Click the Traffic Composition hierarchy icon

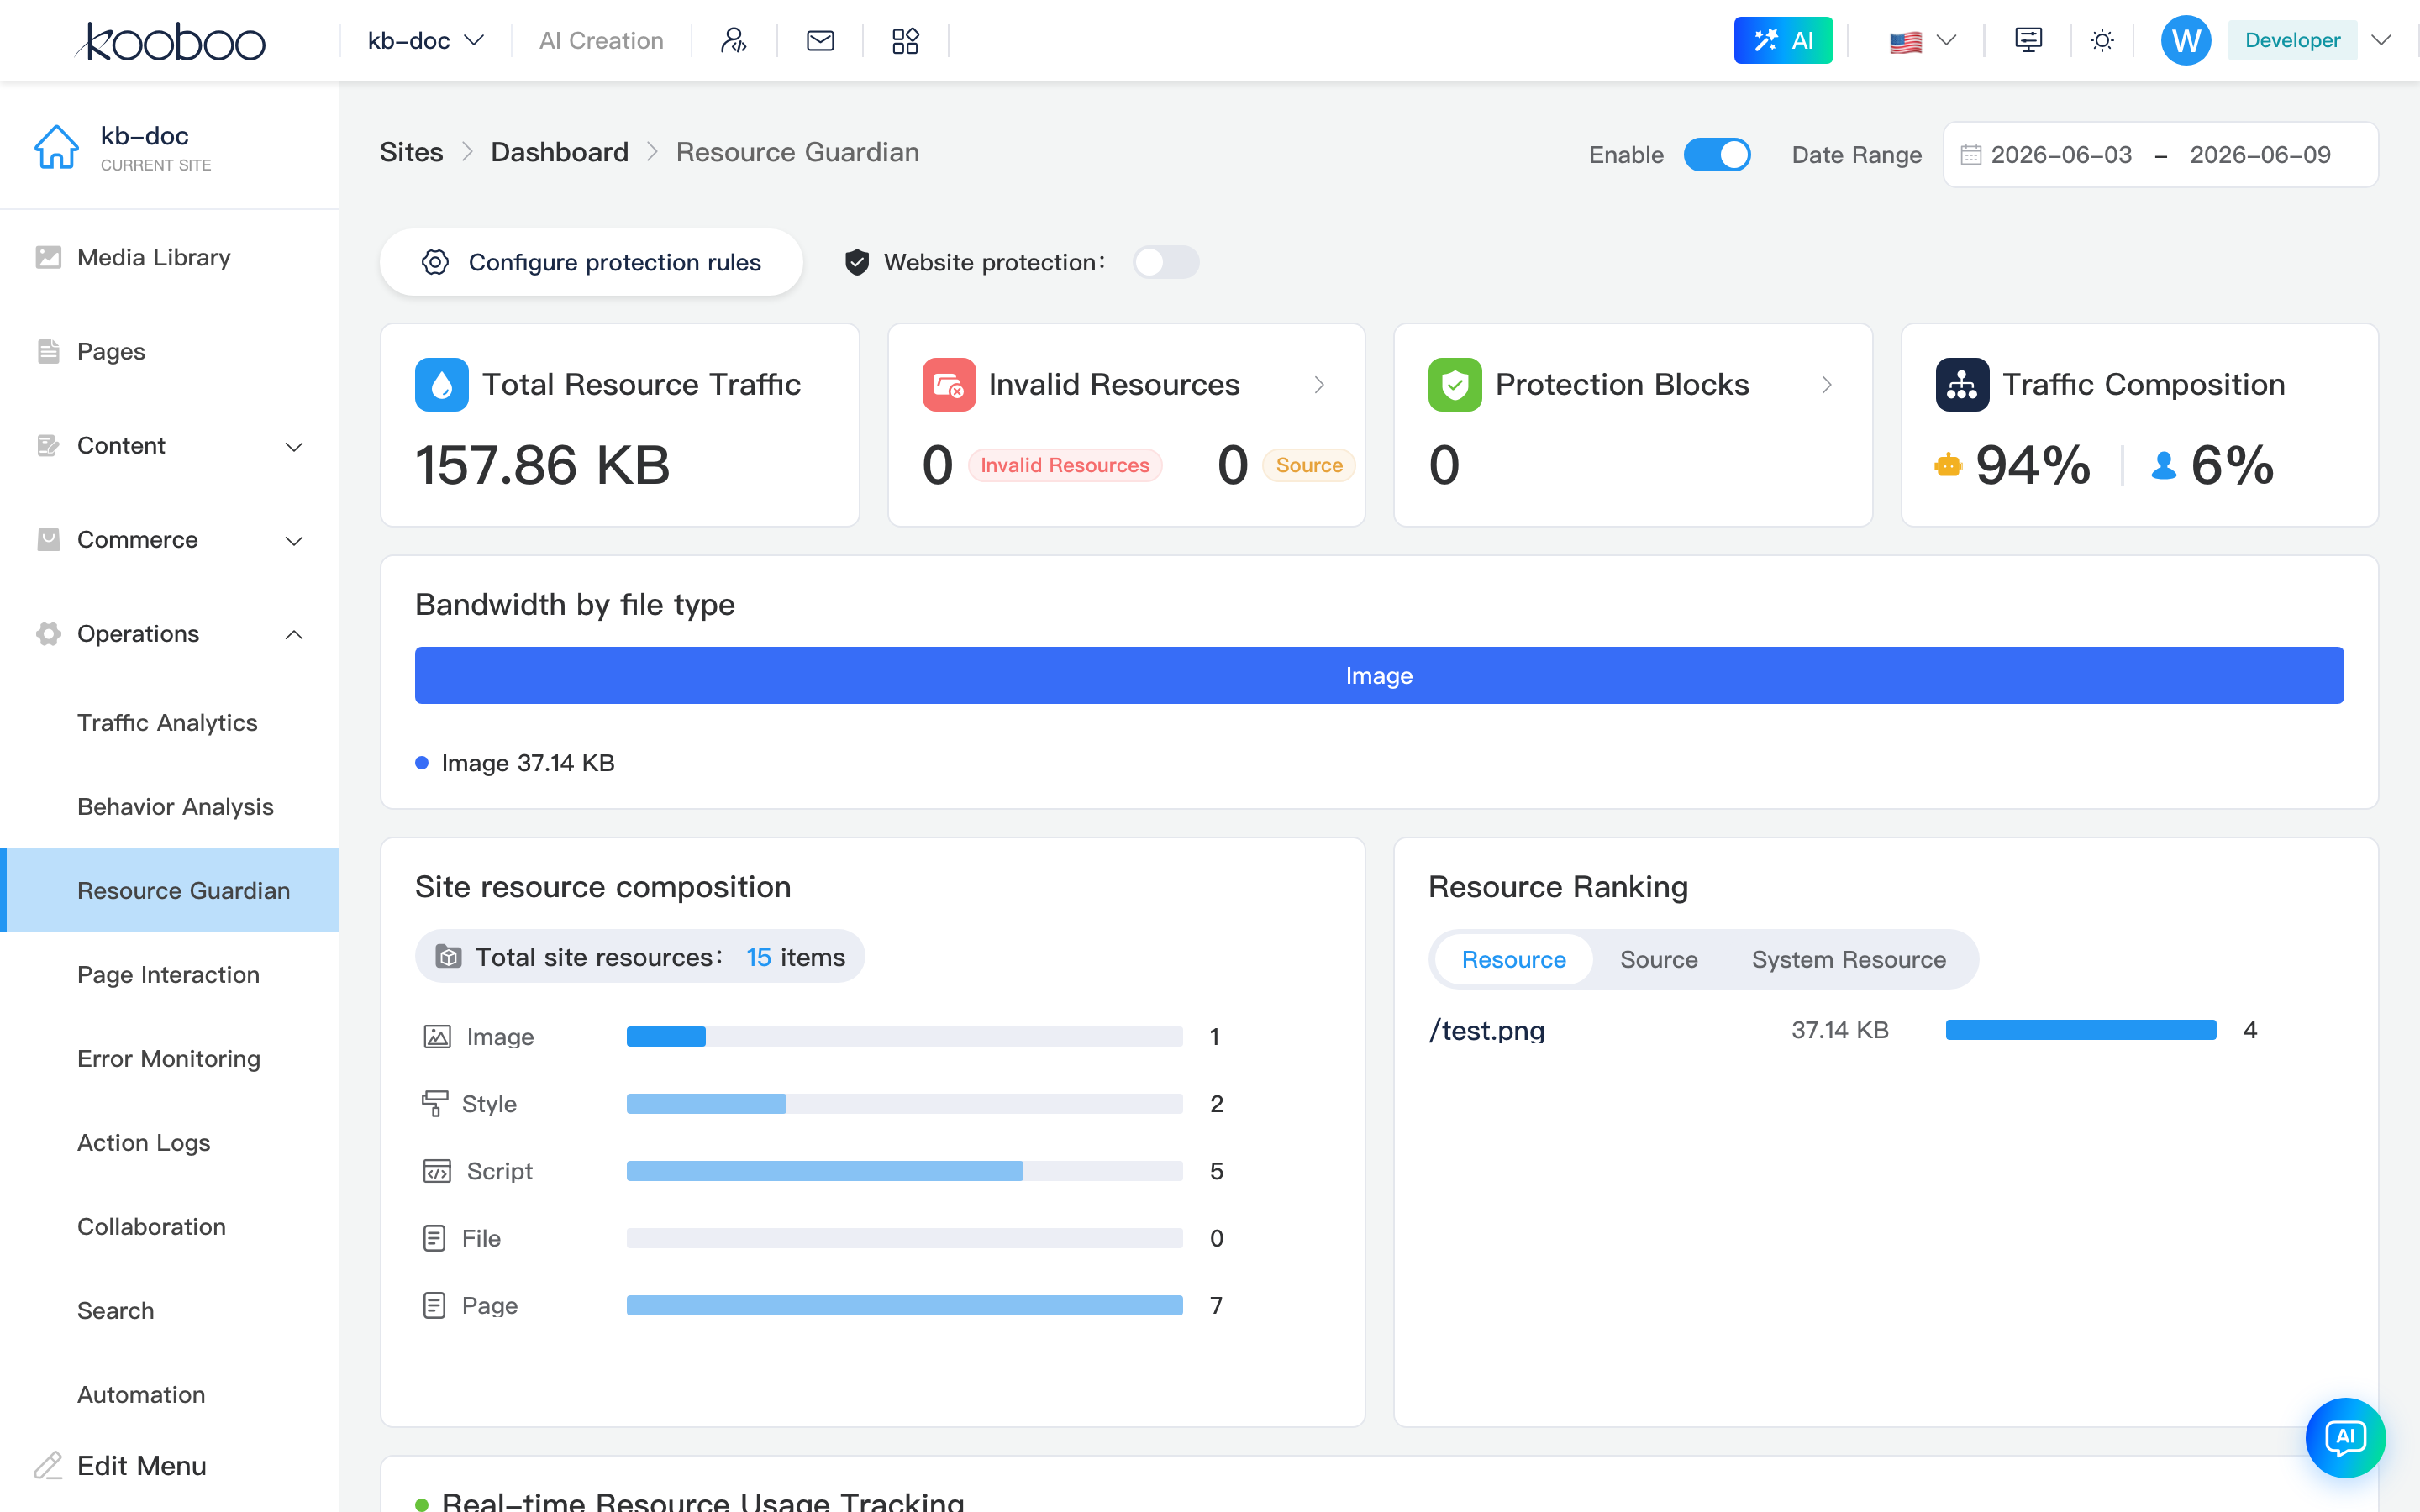click(1962, 385)
